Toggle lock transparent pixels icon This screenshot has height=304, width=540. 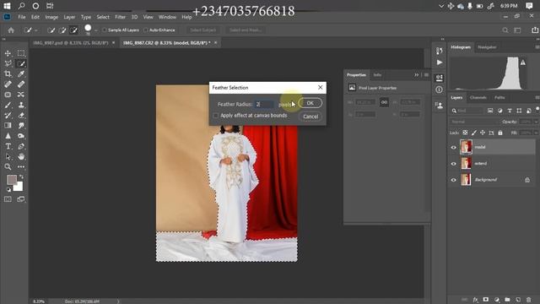click(465, 133)
